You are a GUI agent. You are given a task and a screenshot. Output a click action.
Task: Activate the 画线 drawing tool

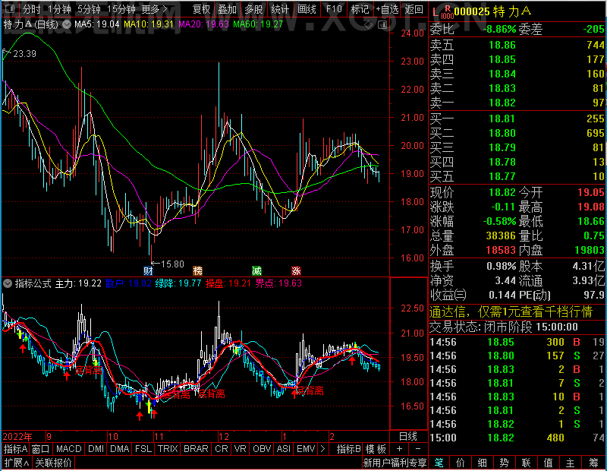307,8
